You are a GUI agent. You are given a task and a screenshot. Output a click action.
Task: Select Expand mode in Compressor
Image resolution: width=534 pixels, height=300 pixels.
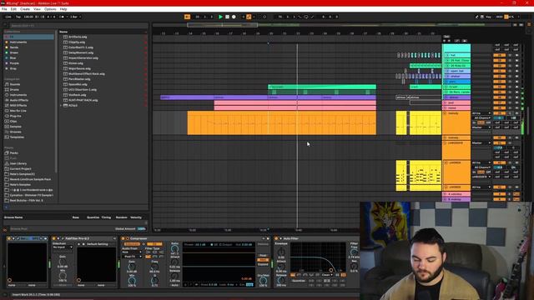(263, 264)
